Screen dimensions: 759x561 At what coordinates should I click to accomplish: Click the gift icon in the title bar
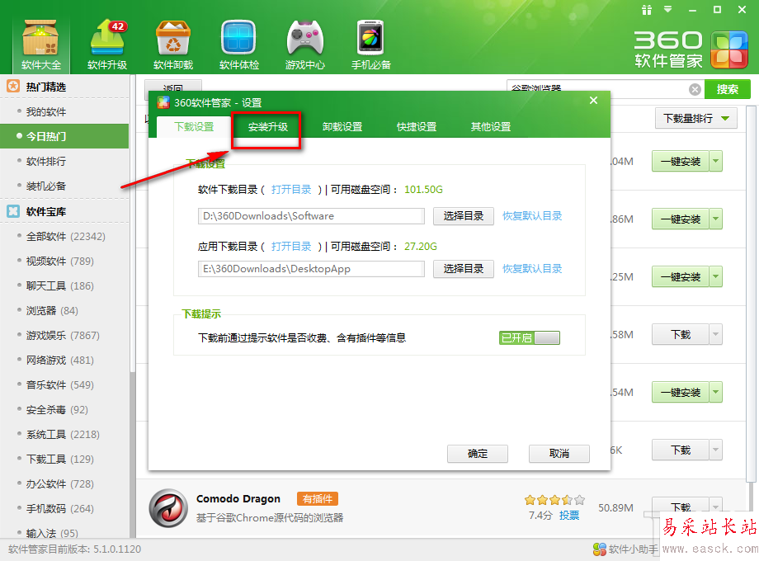(647, 11)
